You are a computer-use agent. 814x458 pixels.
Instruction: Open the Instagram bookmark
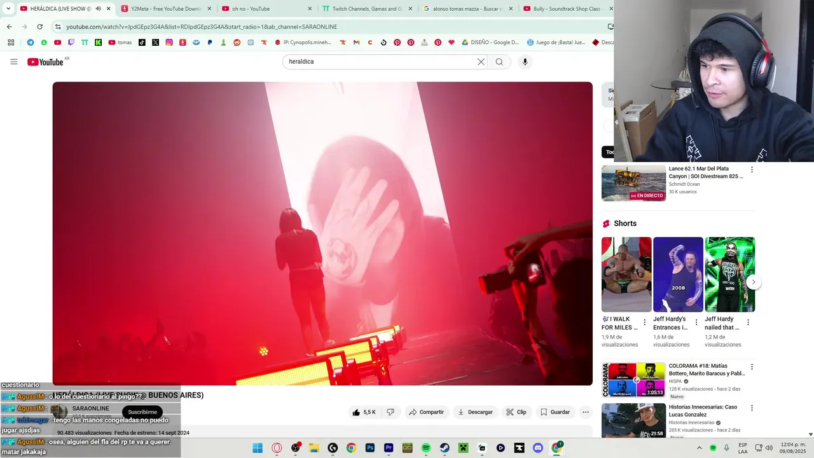click(x=169, y=43)
